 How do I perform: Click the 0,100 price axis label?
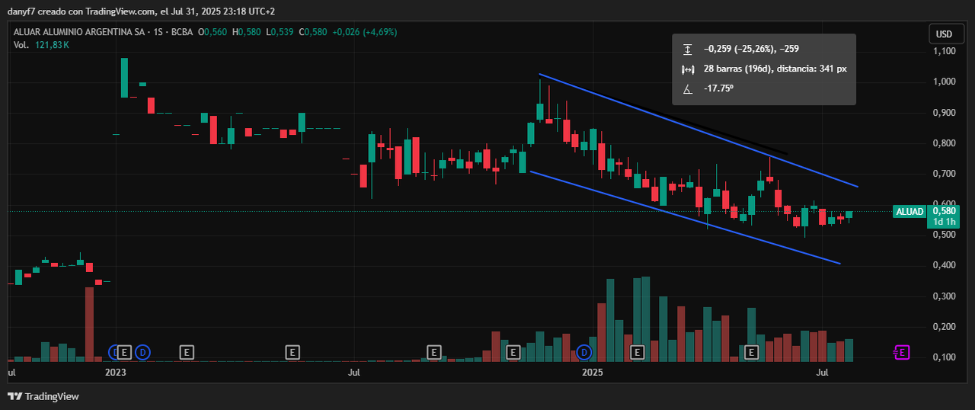[x=944, y=357]
